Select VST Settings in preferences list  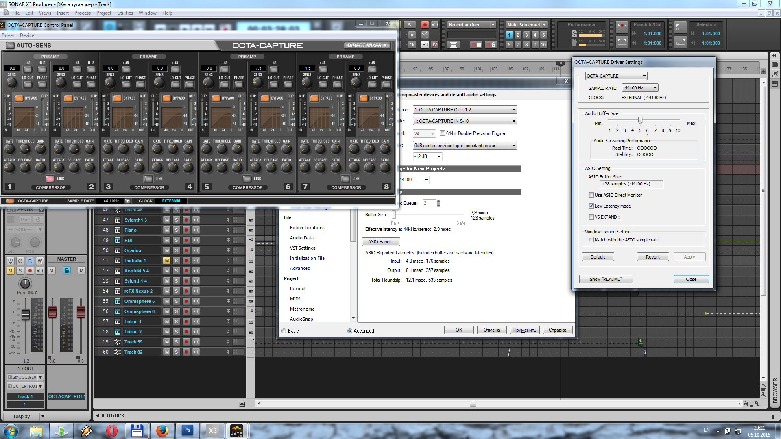(303, 248)
